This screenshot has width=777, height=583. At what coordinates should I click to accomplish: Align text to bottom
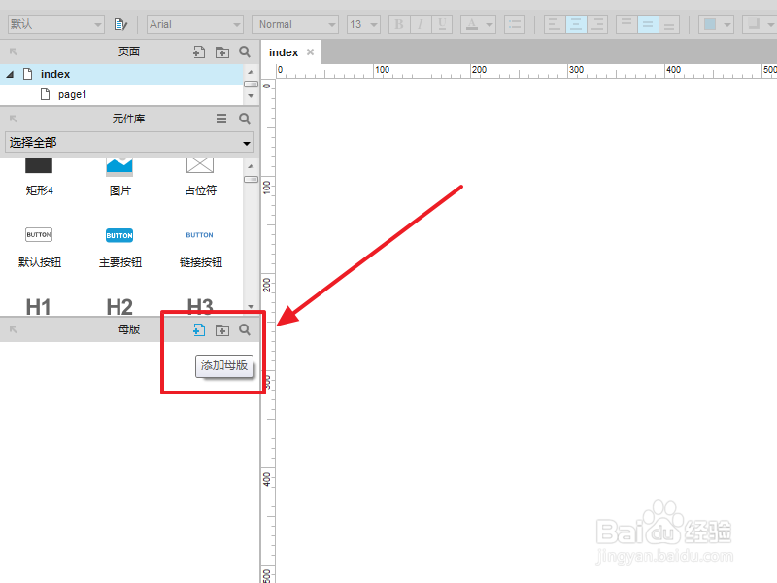click(669, 24)
